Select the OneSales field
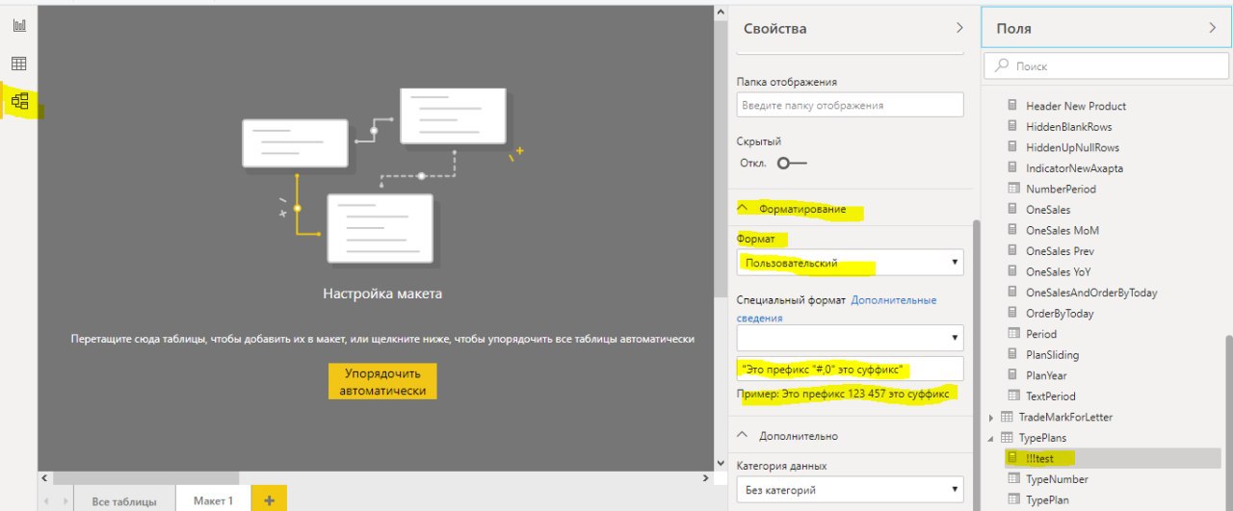1233x511 pixels. click(1048, 209)
